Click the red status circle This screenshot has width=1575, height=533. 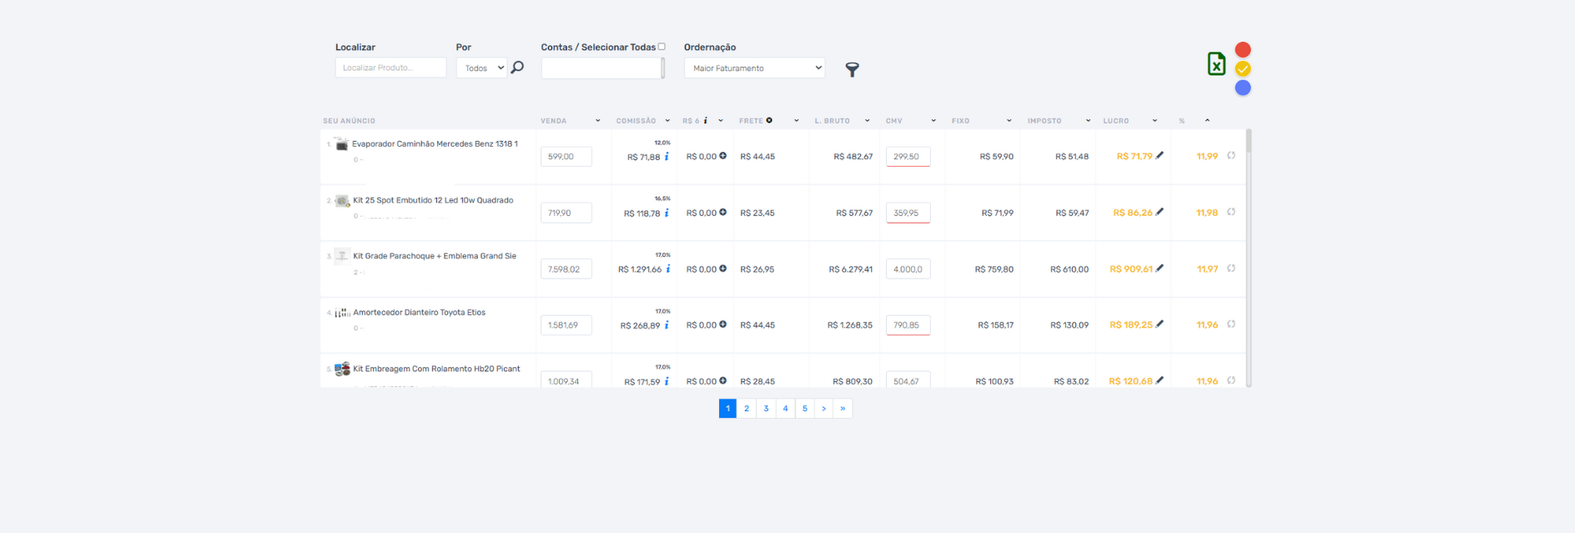click(1243, 50)
